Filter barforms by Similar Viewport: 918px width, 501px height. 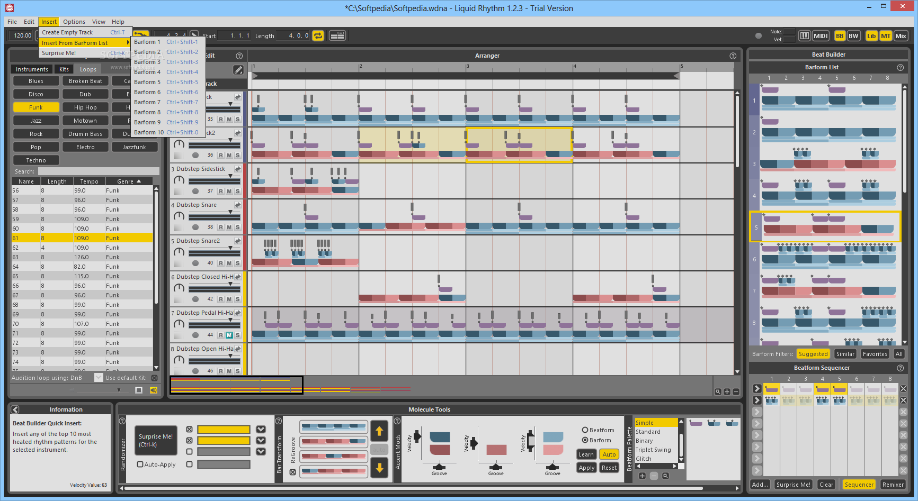click(845, 354)
